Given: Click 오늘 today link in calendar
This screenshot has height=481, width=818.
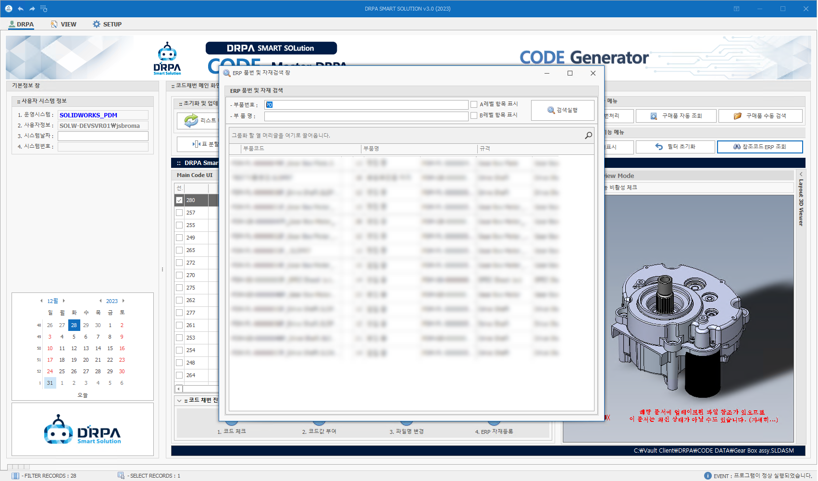Looking at the screenshot, I should tap(83, 395).
